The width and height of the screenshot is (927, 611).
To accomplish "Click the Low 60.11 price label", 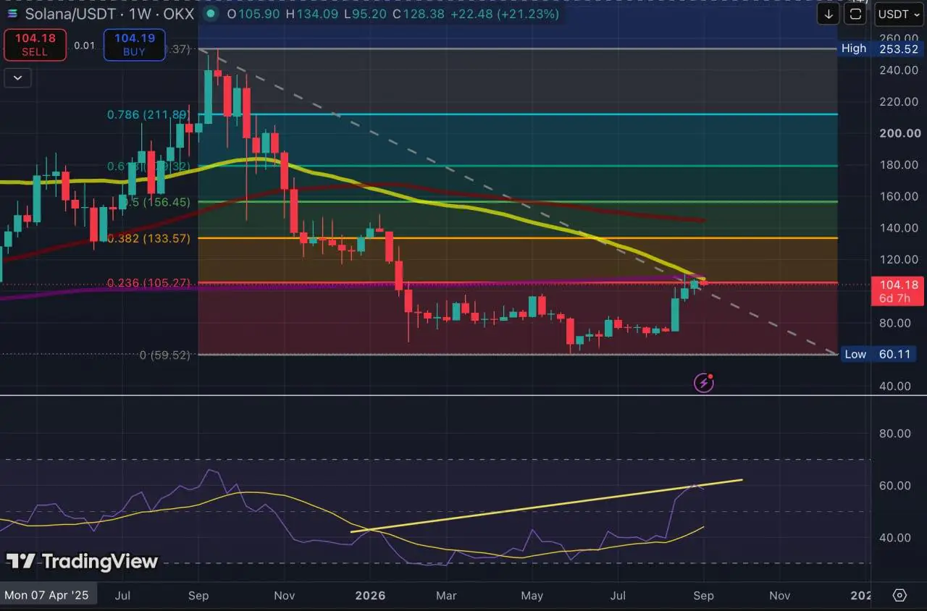I will coord(879,354).
